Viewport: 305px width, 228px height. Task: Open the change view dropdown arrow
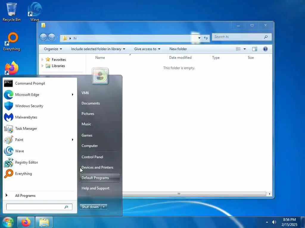[x=245, y=49]
